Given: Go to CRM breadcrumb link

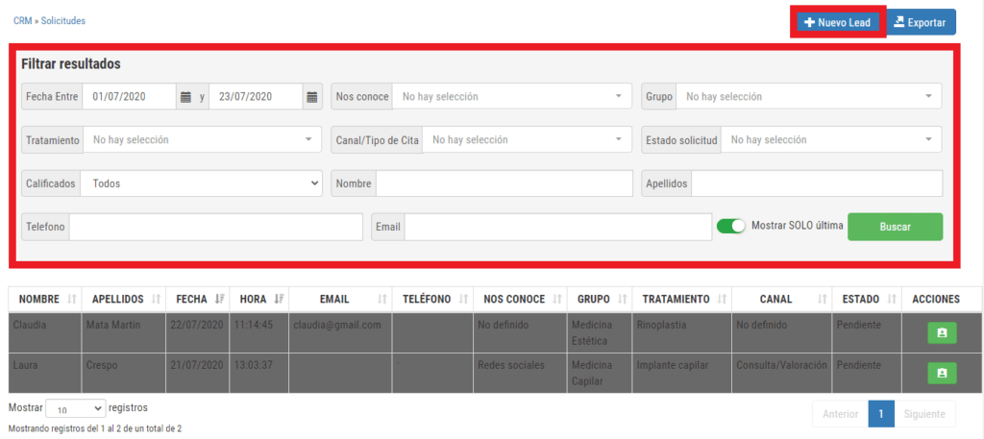Looking at the screenshot, I should [x=22, y=20].
